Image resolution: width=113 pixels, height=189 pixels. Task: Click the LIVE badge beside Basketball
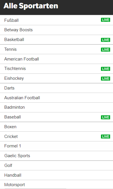point(106,40)
